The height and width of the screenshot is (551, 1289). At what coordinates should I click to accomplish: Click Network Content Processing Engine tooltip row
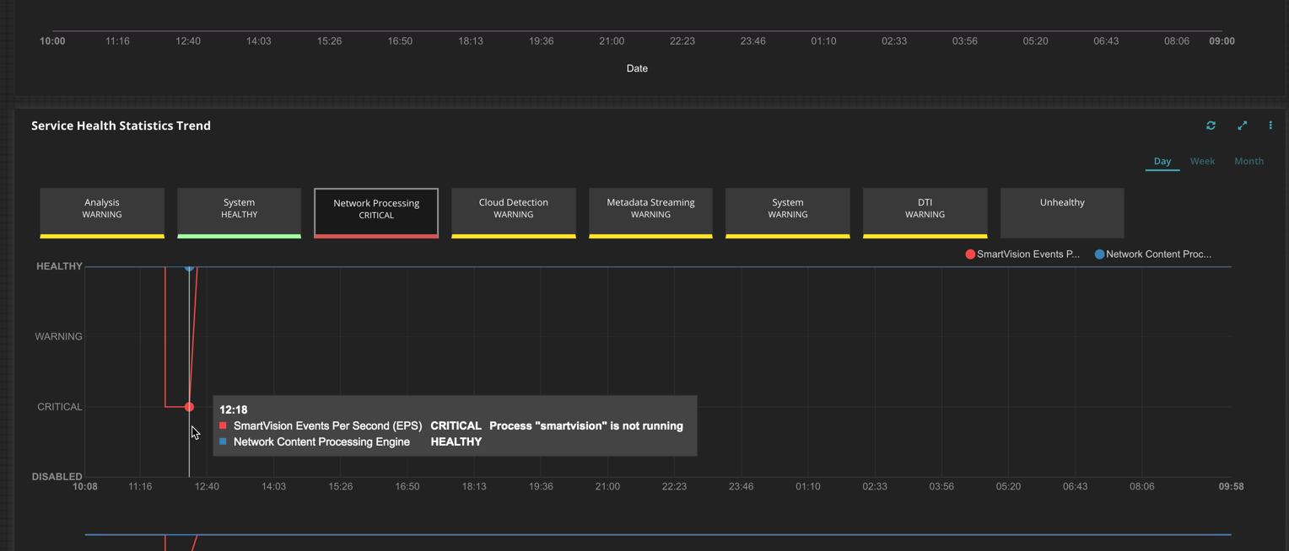(x=350, y=441)
